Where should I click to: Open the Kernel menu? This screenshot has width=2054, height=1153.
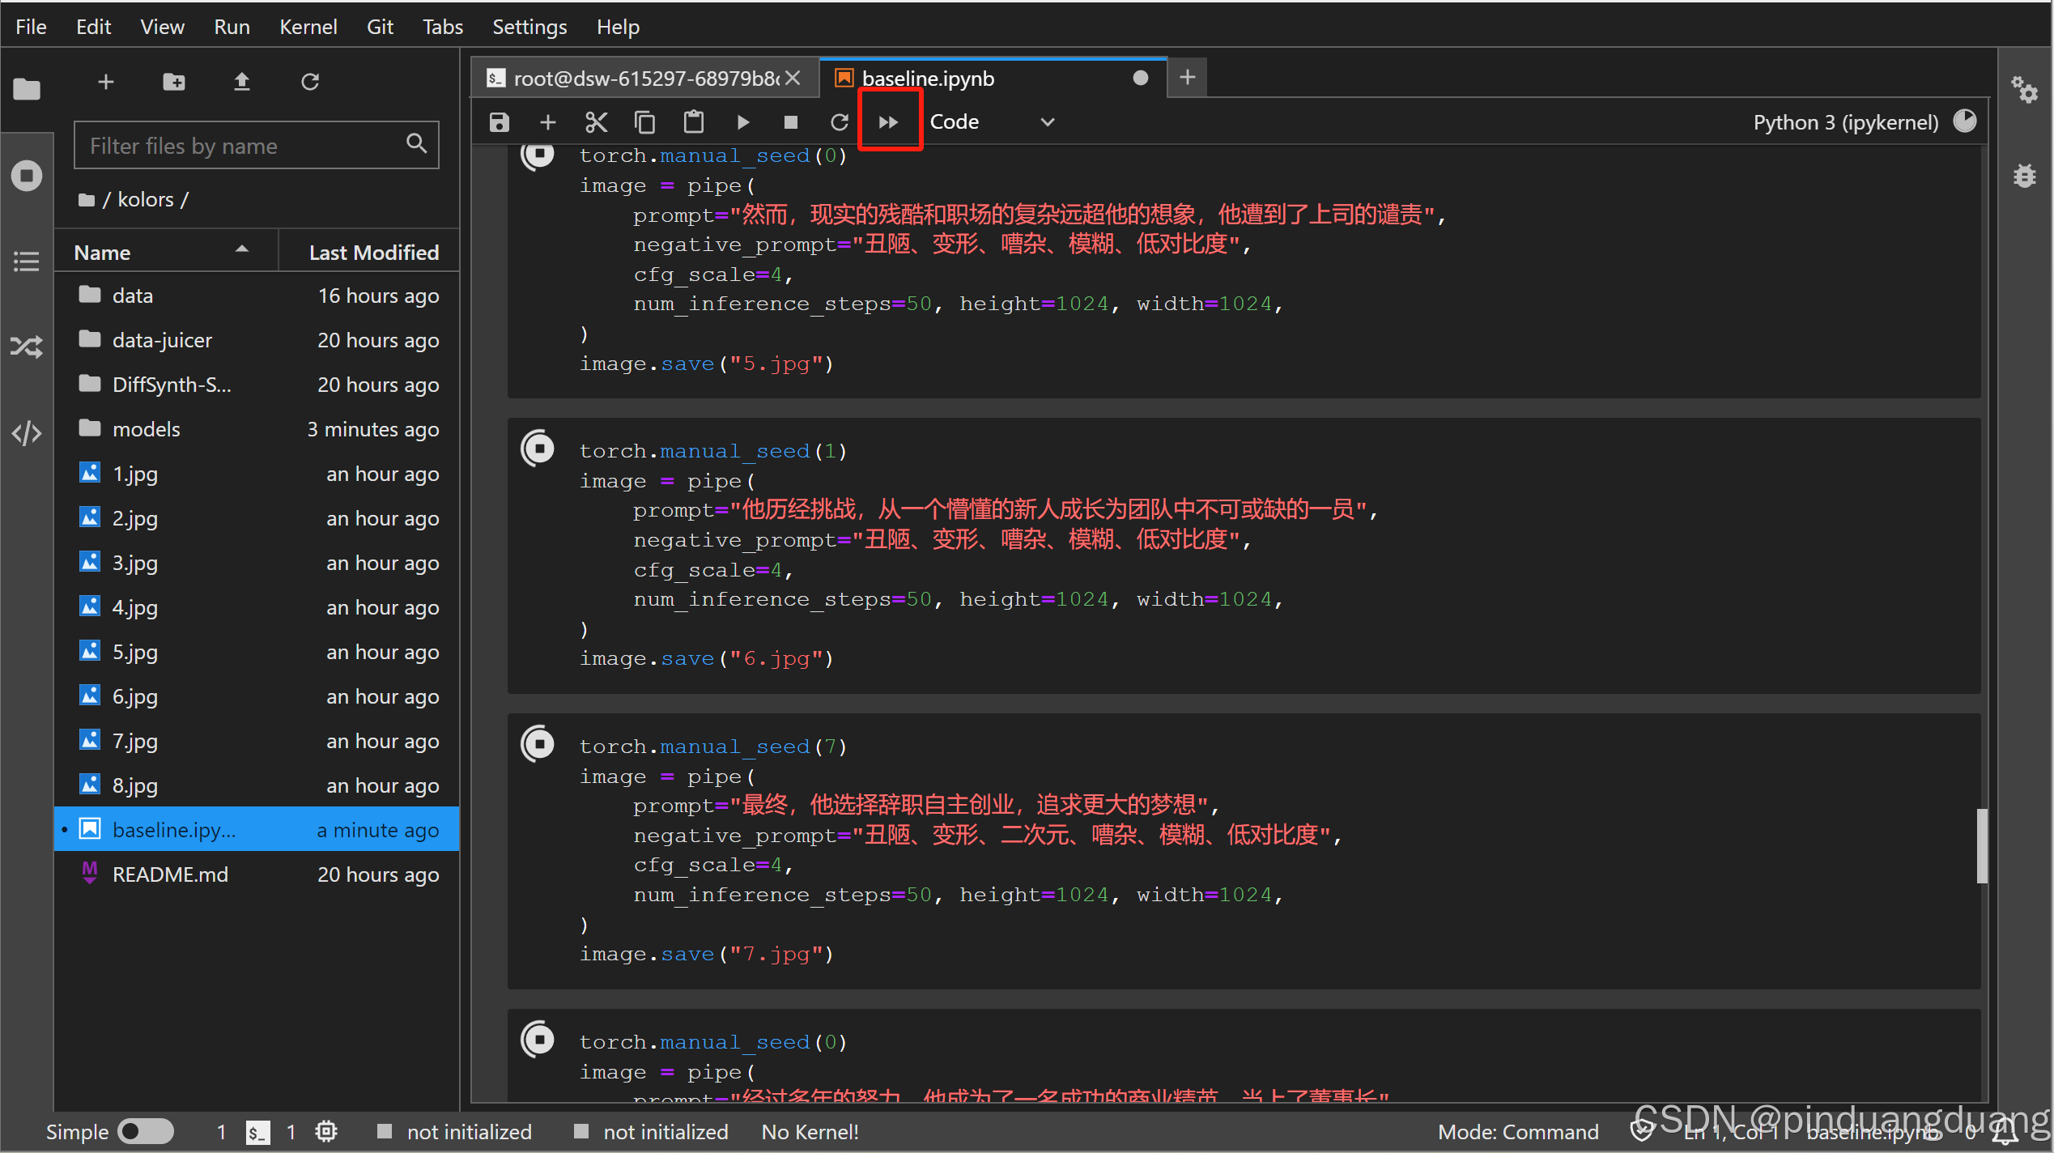[x=308, y=27]
